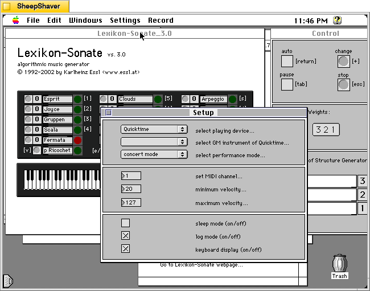This screenshot has width=370, height=291.
Task: Click the Arpeggio module name field
Action: [x=213, y=99]
